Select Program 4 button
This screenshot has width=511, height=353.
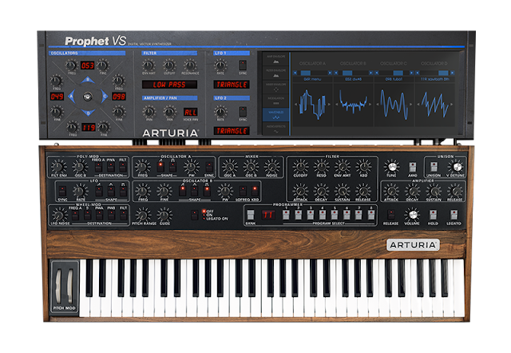pyautogui.click(x=323, y=215)
